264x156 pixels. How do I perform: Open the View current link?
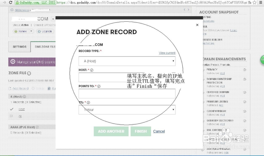pos(167,53)
